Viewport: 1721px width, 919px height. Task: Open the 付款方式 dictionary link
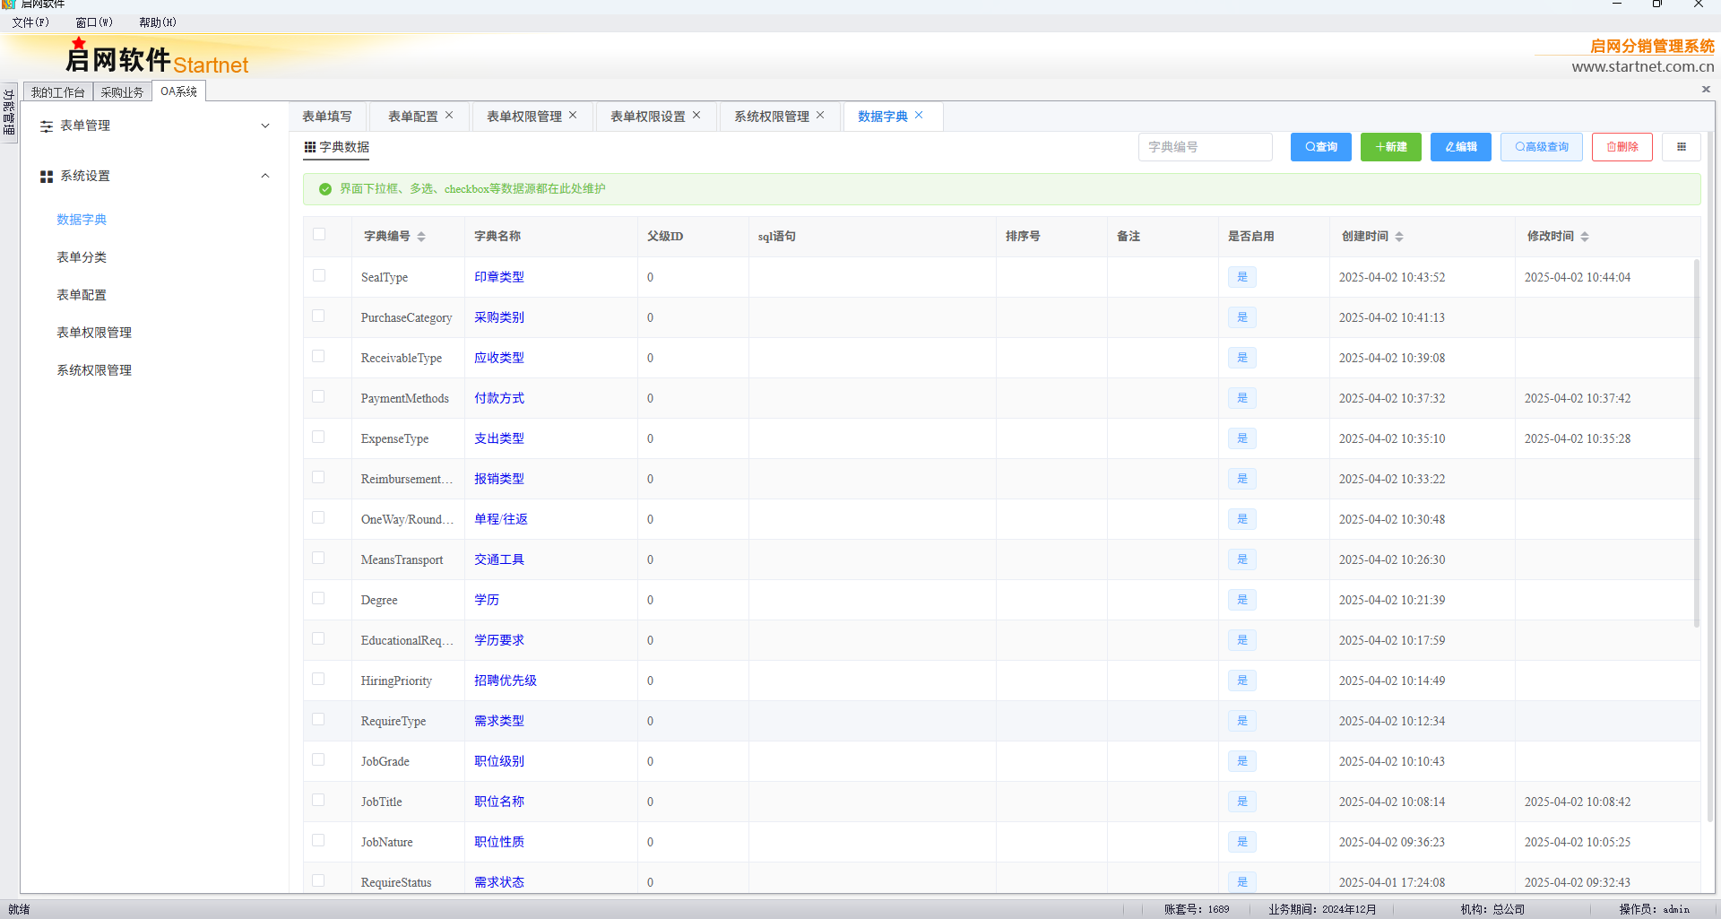499,398
